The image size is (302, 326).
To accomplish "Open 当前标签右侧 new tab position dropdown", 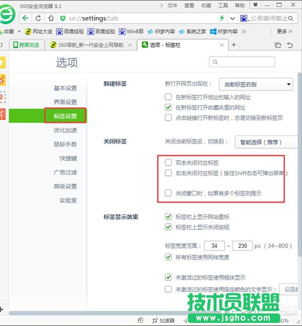I will pyautogui.click(x=257, y=84).
